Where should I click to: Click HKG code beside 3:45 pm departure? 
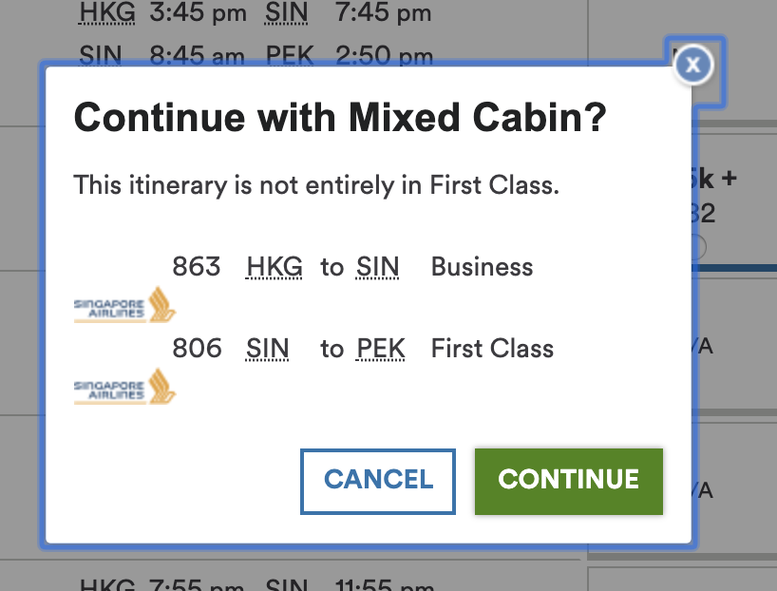(107, 13)
